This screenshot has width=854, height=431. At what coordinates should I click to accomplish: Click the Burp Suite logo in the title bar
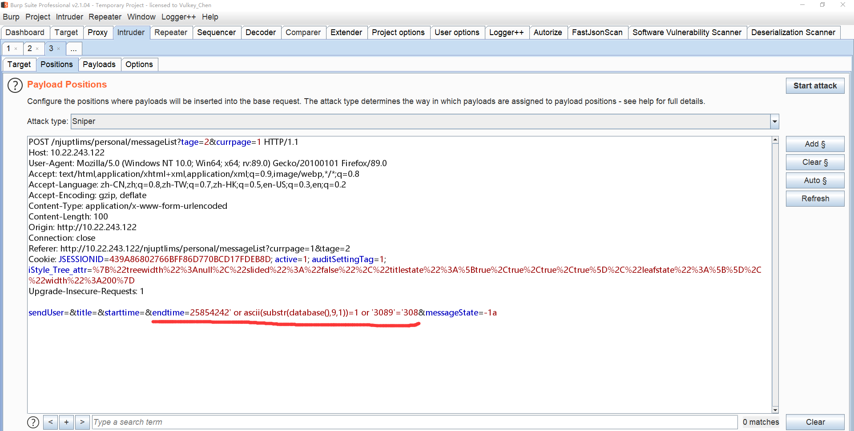pyautogui.click(x=4, y=5)
